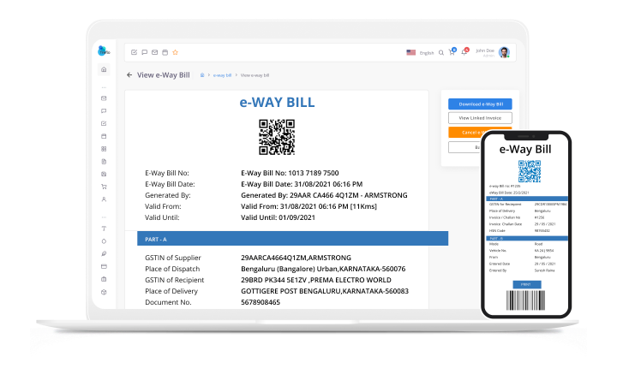Open the notifications bell icon
The image size is (617, 380).
point(464,52)
